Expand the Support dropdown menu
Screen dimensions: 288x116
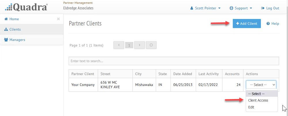[x=240, y=8]
